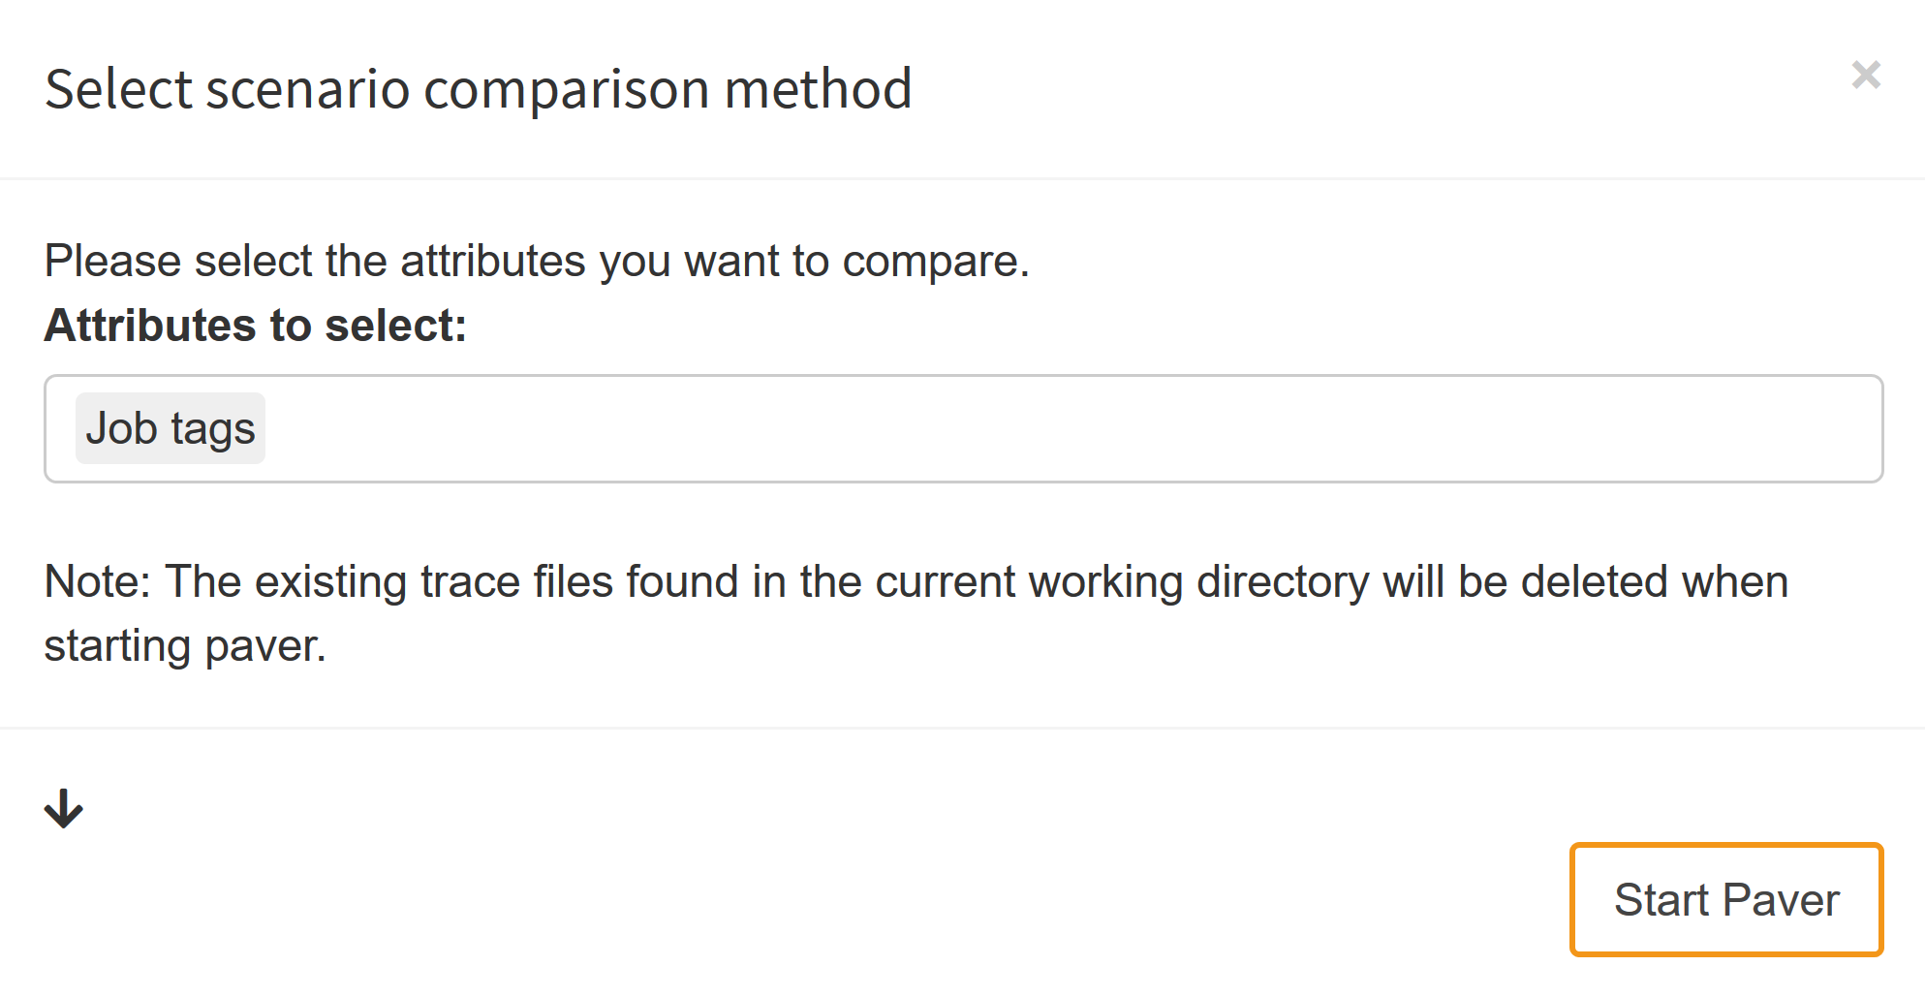Click 'Please select the attributes' instruction text
1925x997 pixels.
pos(537,262)
